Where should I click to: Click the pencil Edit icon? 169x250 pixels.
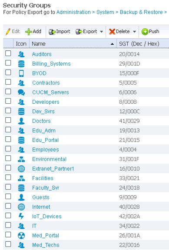coord(8,32)
